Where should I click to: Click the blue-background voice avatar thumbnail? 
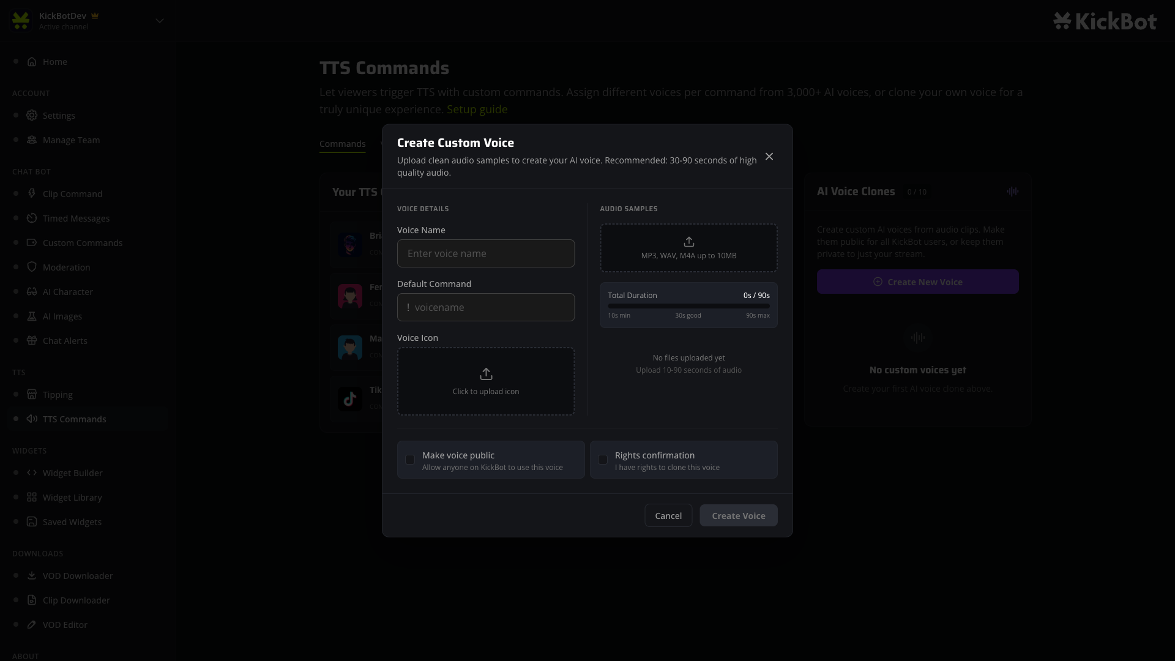click(350, 348)
